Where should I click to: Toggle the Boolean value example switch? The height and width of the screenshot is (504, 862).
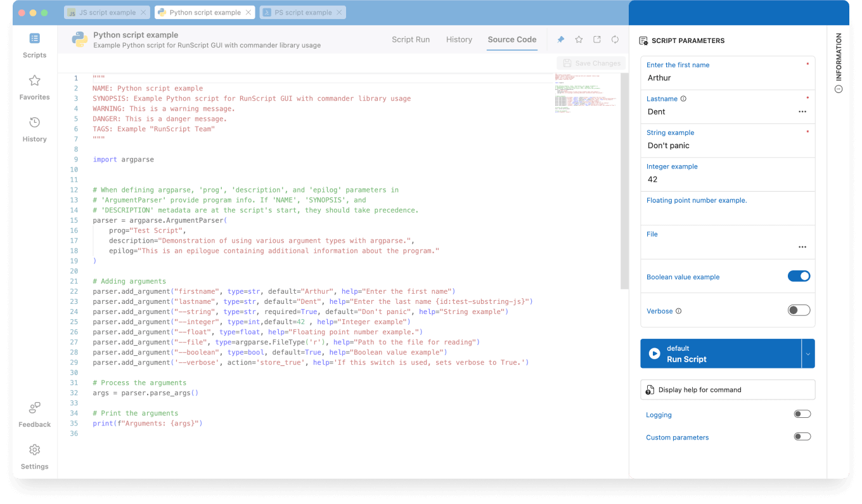(x=799, y=276)
